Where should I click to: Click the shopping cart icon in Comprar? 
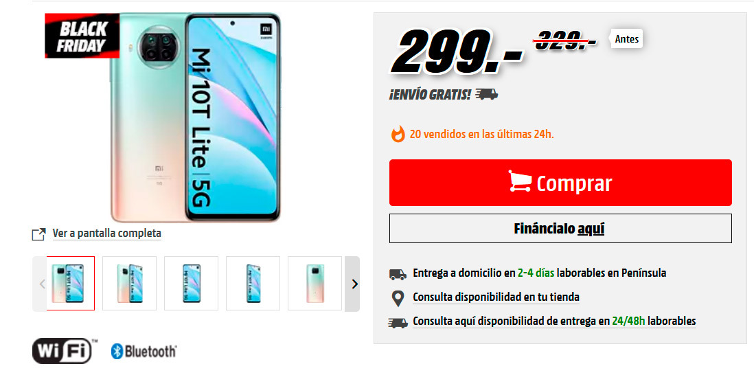520,182
